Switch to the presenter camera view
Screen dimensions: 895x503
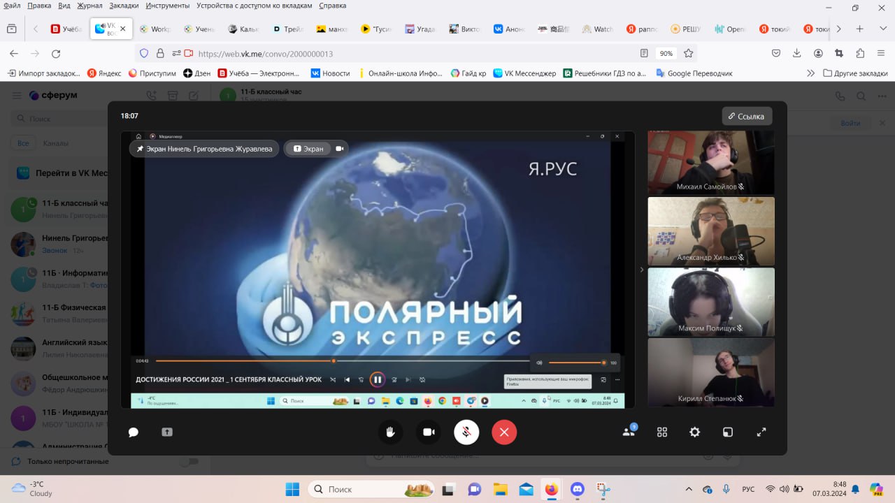pyautogui.click(x=340, y=149)
